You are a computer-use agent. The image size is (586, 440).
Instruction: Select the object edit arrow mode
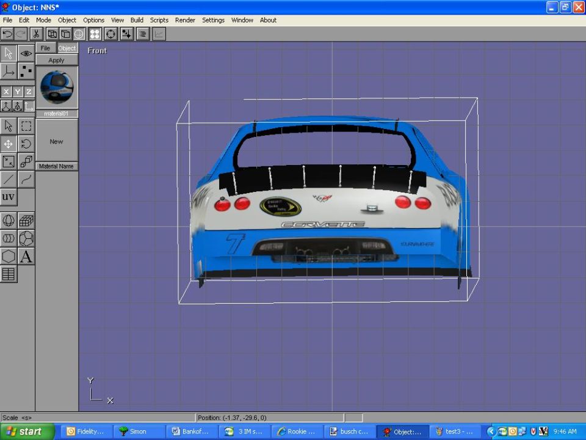(8, 53)
